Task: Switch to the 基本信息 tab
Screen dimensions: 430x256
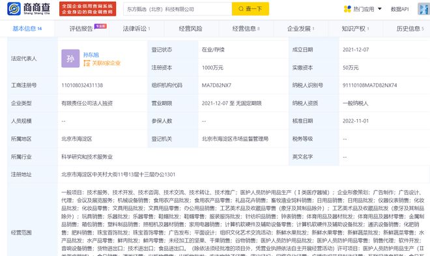Action: click(x=27, y=29)
